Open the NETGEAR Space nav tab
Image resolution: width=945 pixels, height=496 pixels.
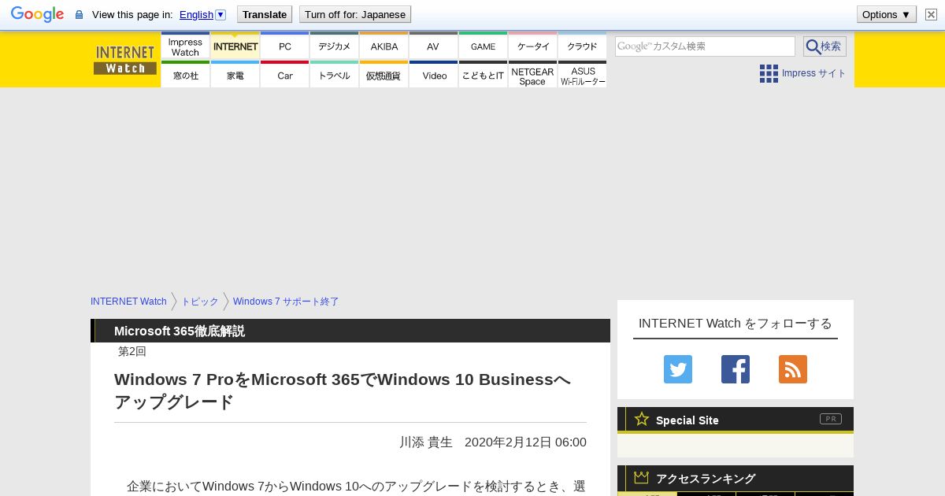click(533, 75)
